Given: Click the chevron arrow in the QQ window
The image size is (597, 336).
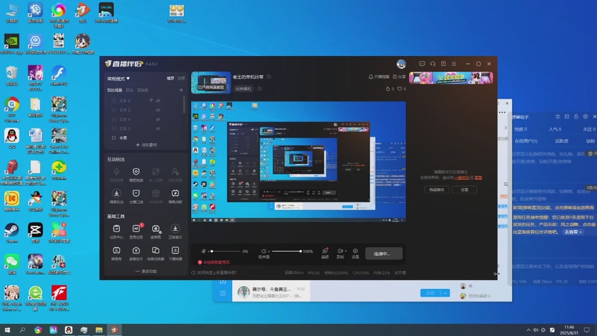Looking at the screenshot, I should click(506, 128).
